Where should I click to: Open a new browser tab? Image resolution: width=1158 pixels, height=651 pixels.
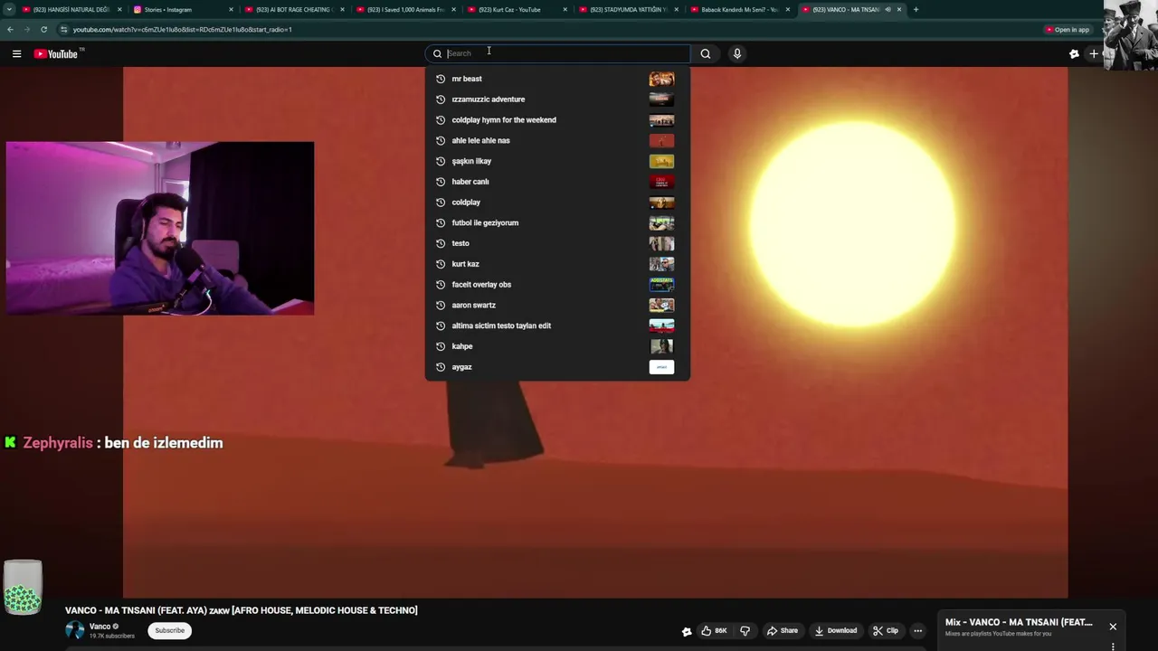coord(916,9)
